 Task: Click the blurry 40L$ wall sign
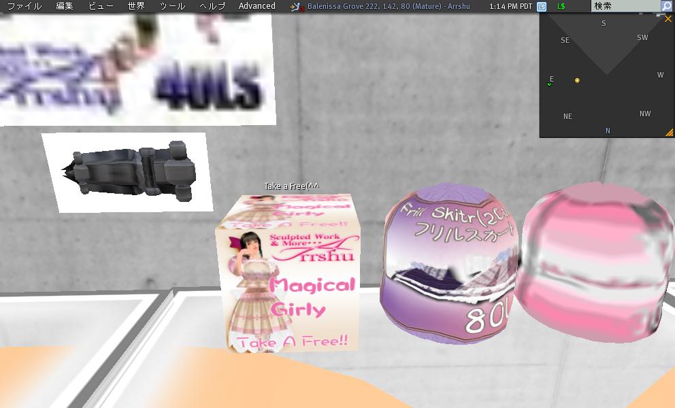[x=137, y=70]
